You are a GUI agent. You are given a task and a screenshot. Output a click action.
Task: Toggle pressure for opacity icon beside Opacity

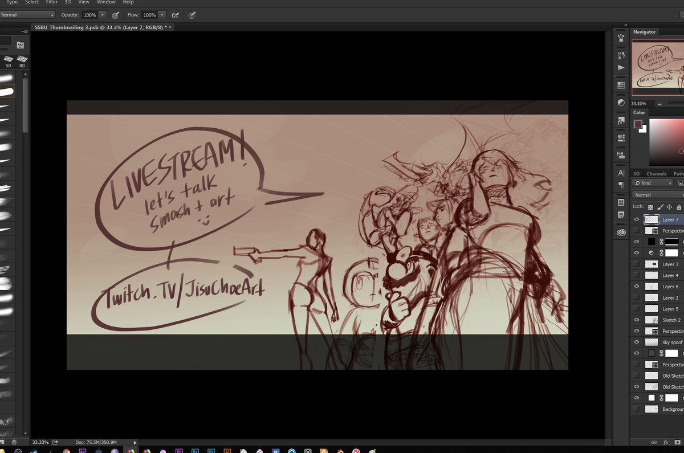point(115,15)
